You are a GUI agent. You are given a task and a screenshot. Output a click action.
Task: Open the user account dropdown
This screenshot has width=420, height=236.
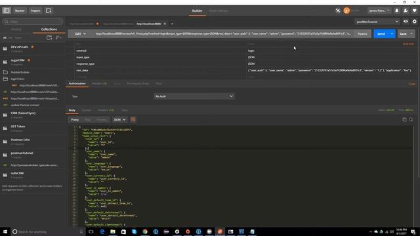tap(379, 10)
